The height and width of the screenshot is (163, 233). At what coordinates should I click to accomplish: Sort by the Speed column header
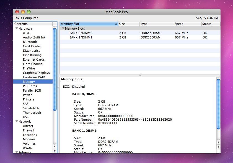tap(188, 24)
